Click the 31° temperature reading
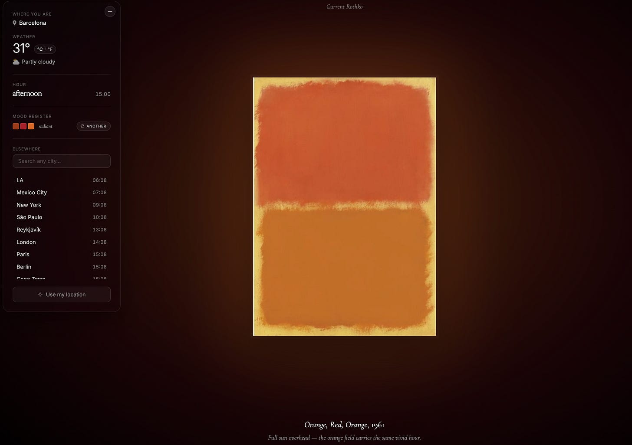Viewport: 632px width, 445px height. coord(21,48)
